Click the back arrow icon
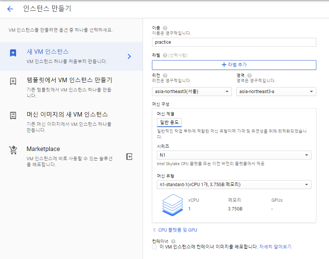This screenshot has width=329, height=259. point(10,9)
